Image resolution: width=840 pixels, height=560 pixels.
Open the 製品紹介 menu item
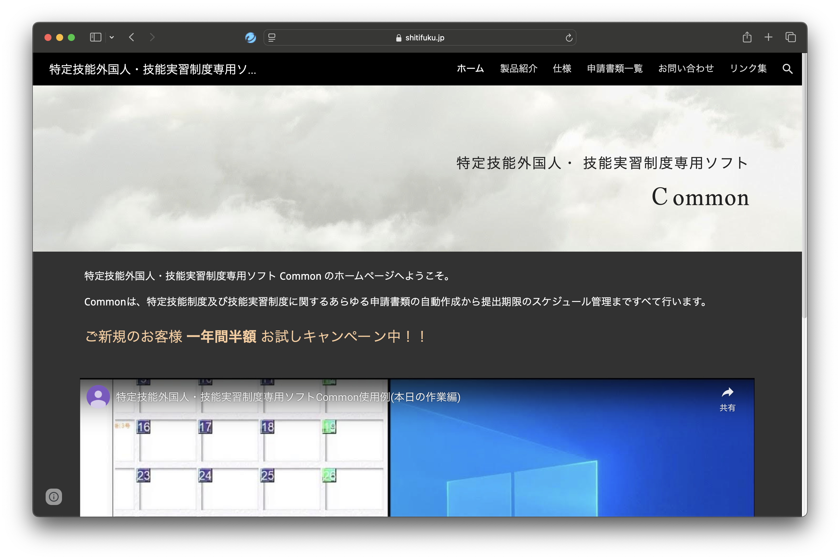click(x=518, y=68)
